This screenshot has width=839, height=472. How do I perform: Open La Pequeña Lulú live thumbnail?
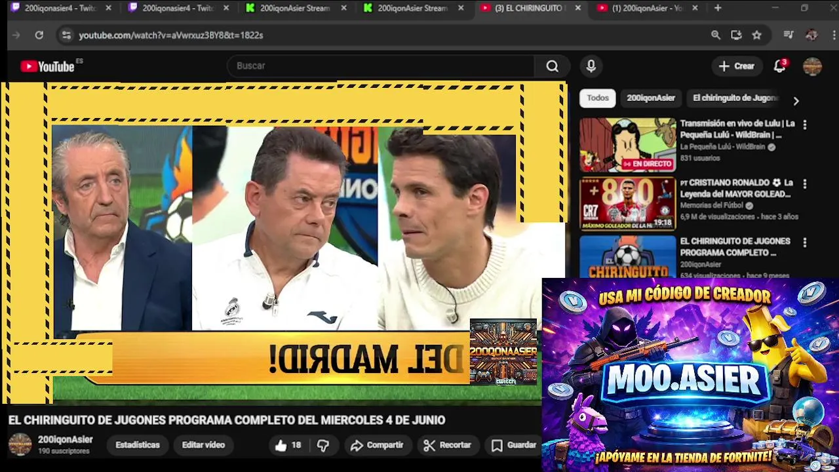coord(627,145)
